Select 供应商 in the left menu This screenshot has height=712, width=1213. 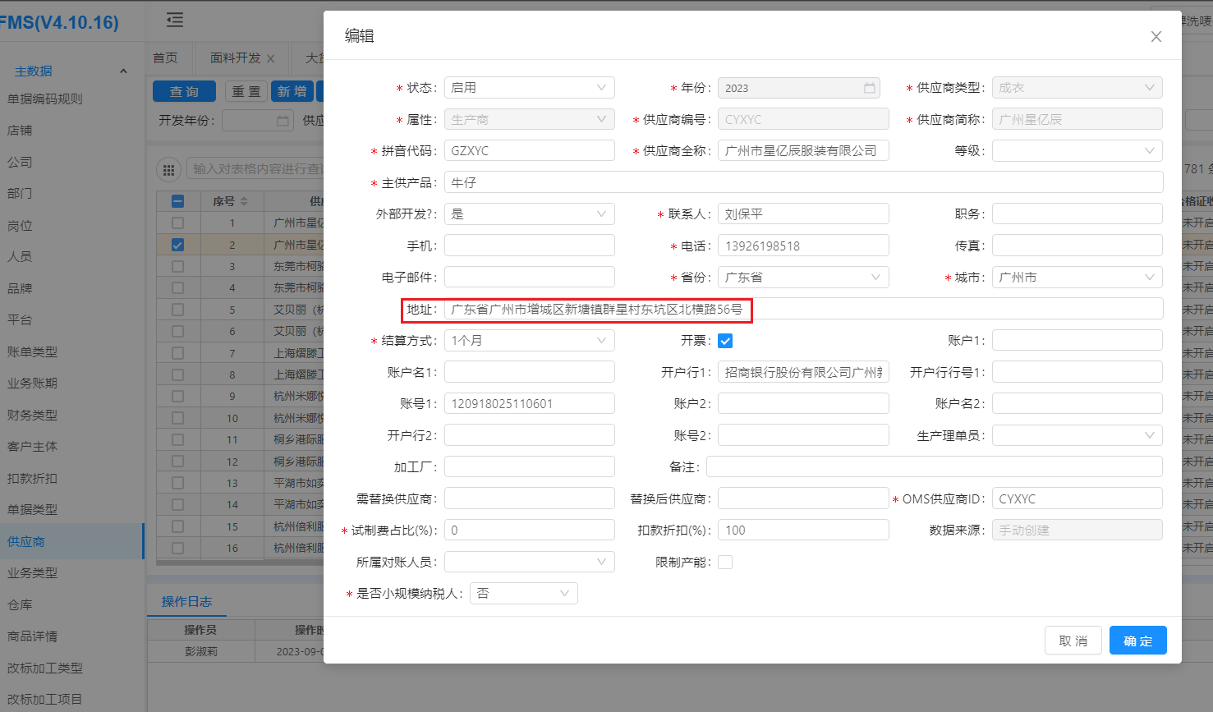pyautogui.click(x=26, y=542)
